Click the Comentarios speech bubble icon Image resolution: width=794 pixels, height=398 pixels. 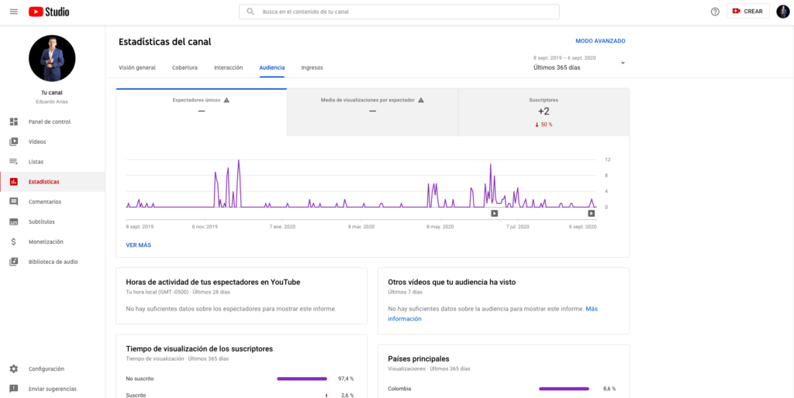pos(14,202)
